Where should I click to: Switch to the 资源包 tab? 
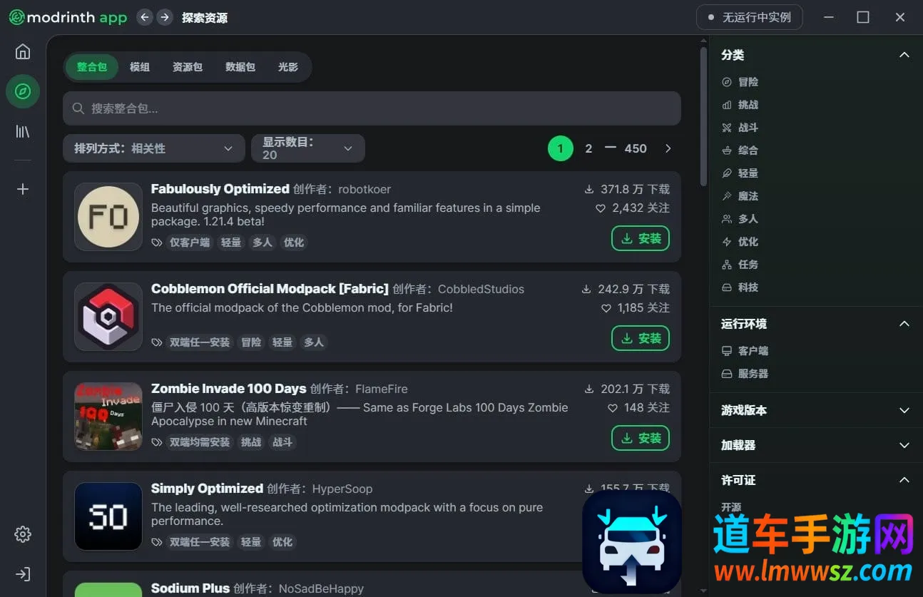tap(188, 67)
